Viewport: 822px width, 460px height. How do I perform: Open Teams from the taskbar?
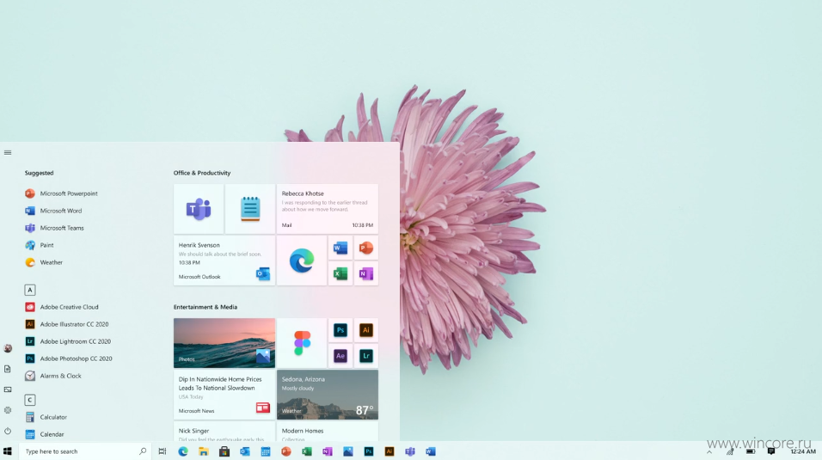tap(410, 451)
